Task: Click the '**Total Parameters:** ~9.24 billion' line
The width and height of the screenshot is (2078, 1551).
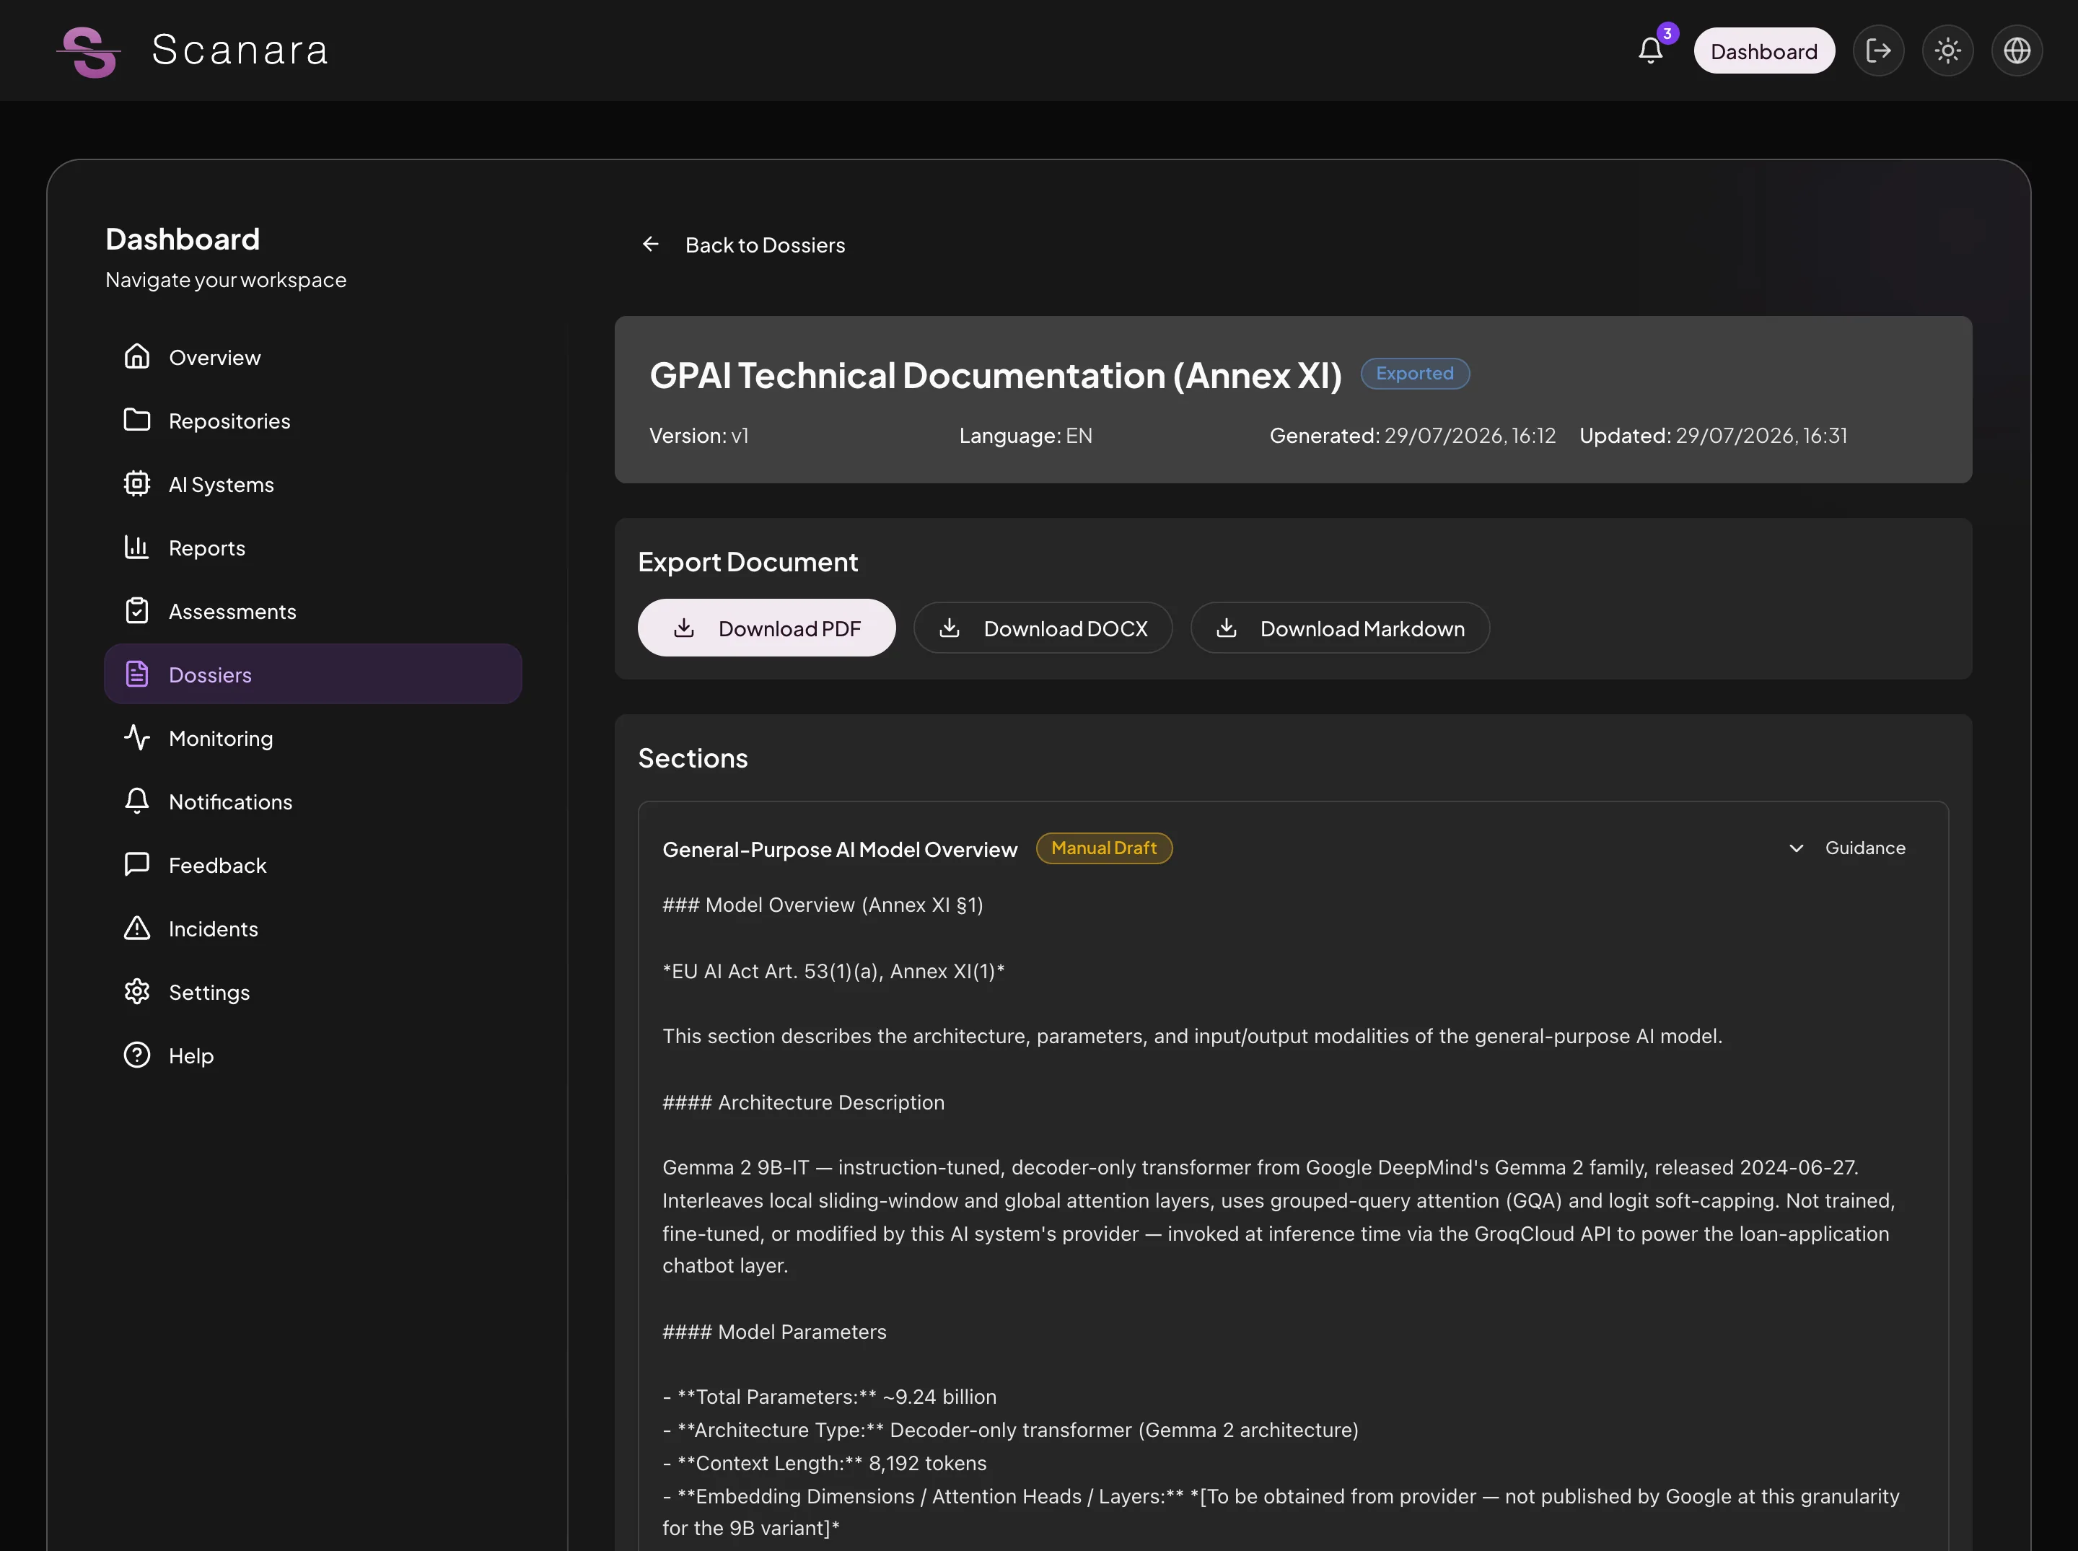Action: [x=829, y=1397]
